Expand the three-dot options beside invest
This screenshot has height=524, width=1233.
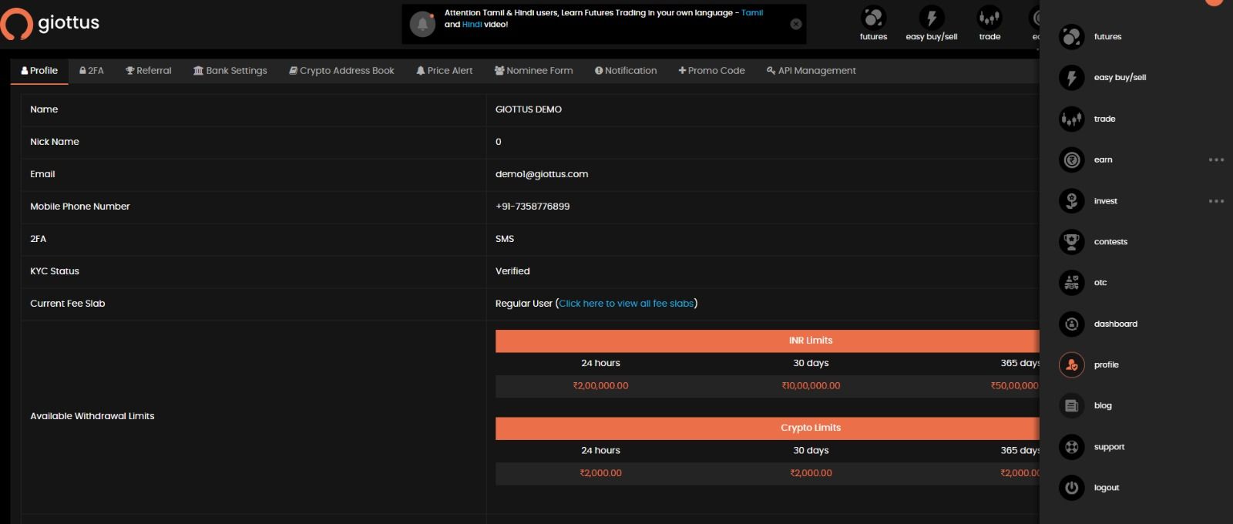coord(1216,201)
